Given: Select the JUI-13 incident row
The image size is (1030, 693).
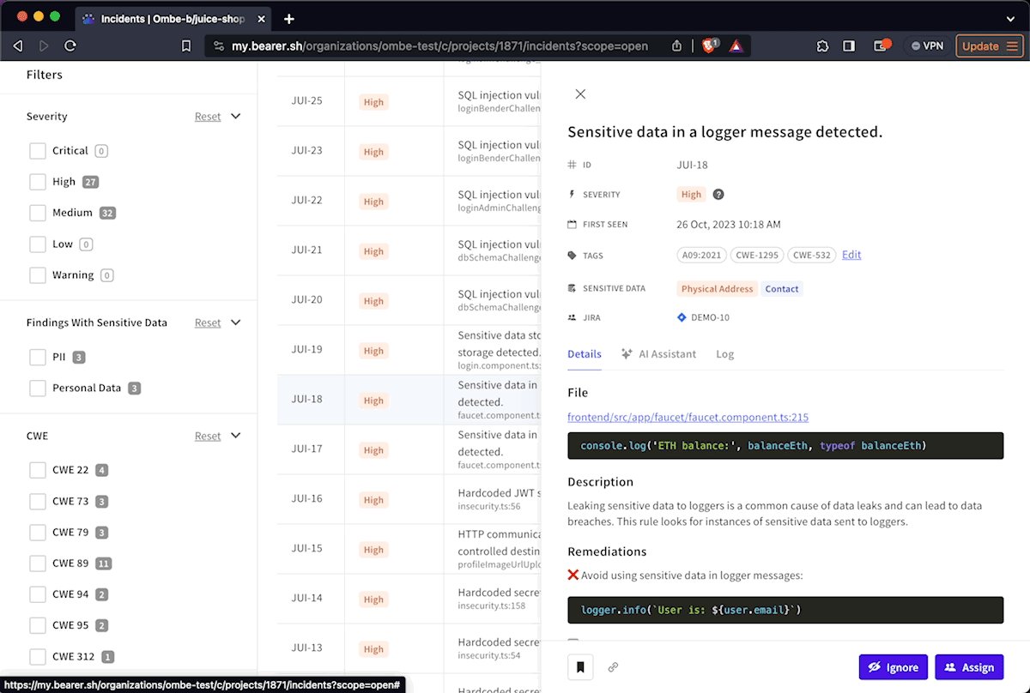Looking at the screenshot, I should click(409, 648).
